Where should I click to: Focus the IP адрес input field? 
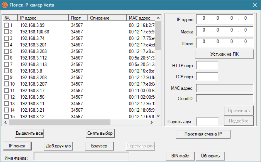pyautogui.click(x=225, y=19)
